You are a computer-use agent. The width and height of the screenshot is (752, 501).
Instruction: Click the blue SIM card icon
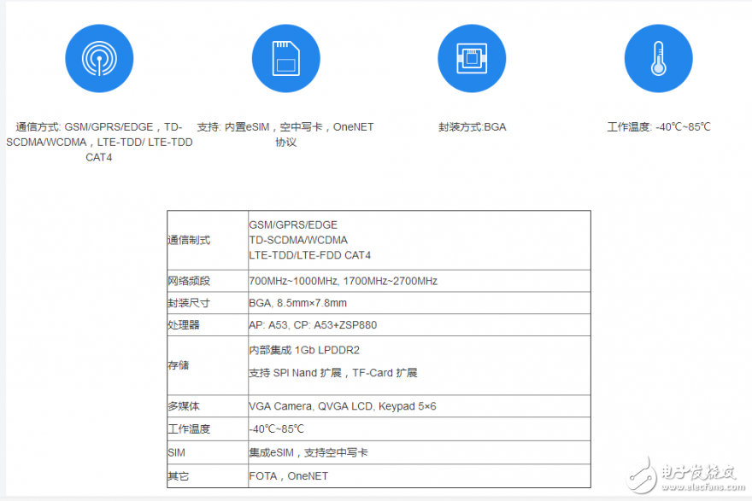285,59
